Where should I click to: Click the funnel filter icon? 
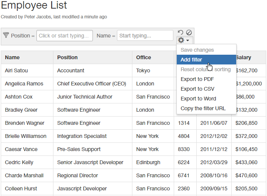[6, 35]
